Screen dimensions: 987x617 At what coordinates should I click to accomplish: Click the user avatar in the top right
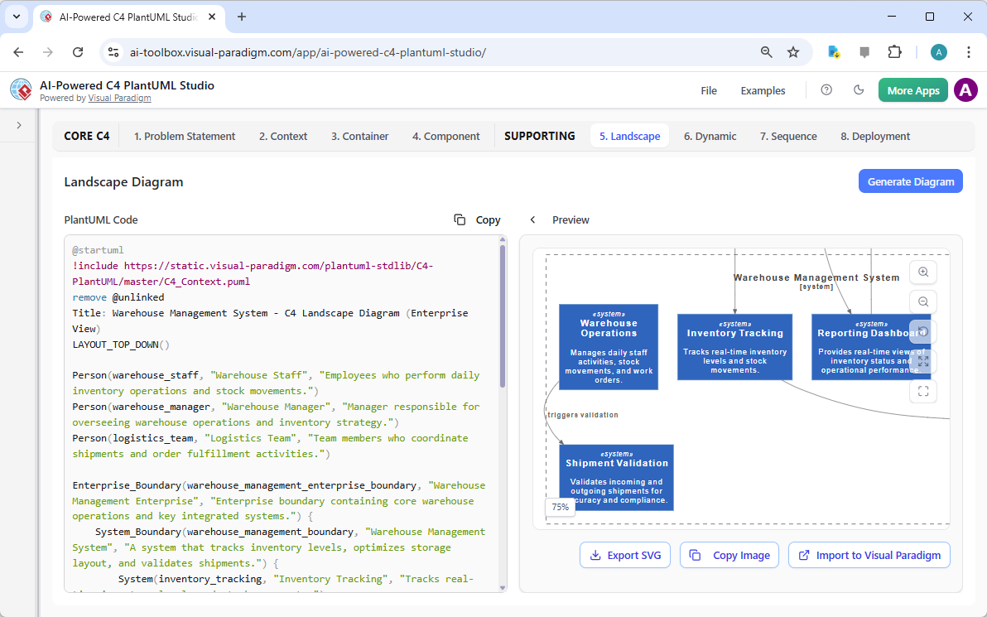[x=965, y=89]
